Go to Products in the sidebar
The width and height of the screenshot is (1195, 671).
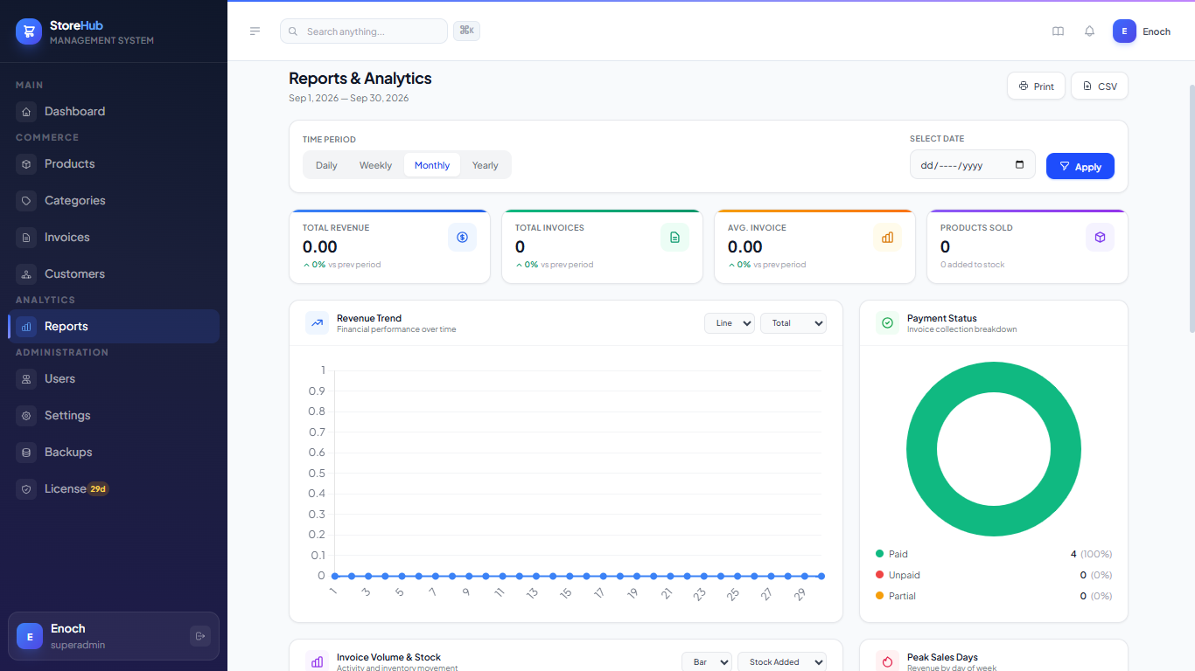(114, 163)
